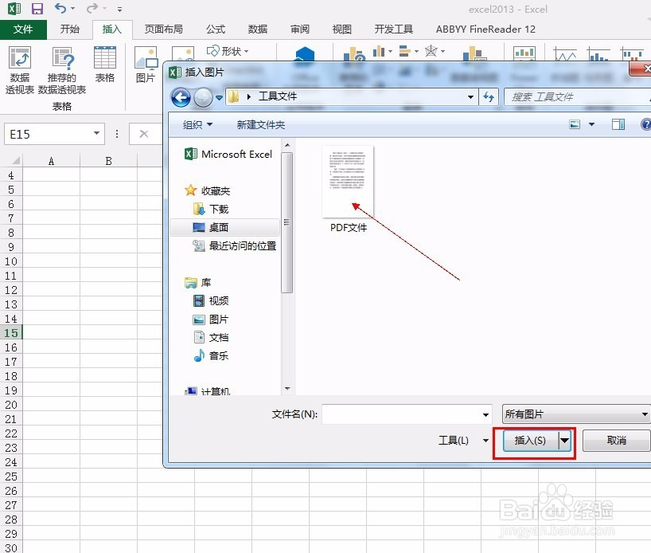Open the 文档 library

pyautogui.click(x=211, y=337)
